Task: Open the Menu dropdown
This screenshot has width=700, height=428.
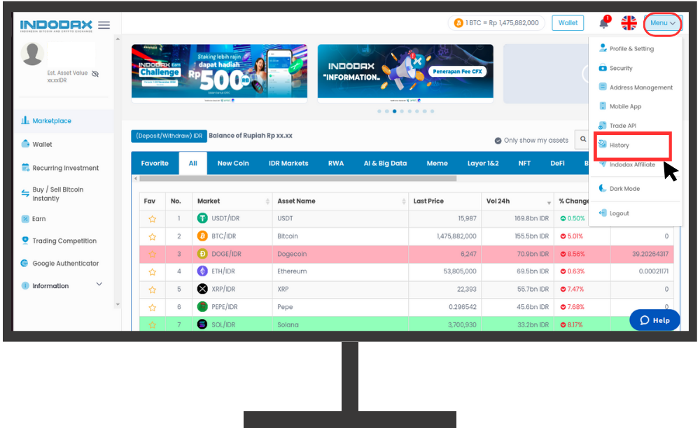Action: click(662, 23)
